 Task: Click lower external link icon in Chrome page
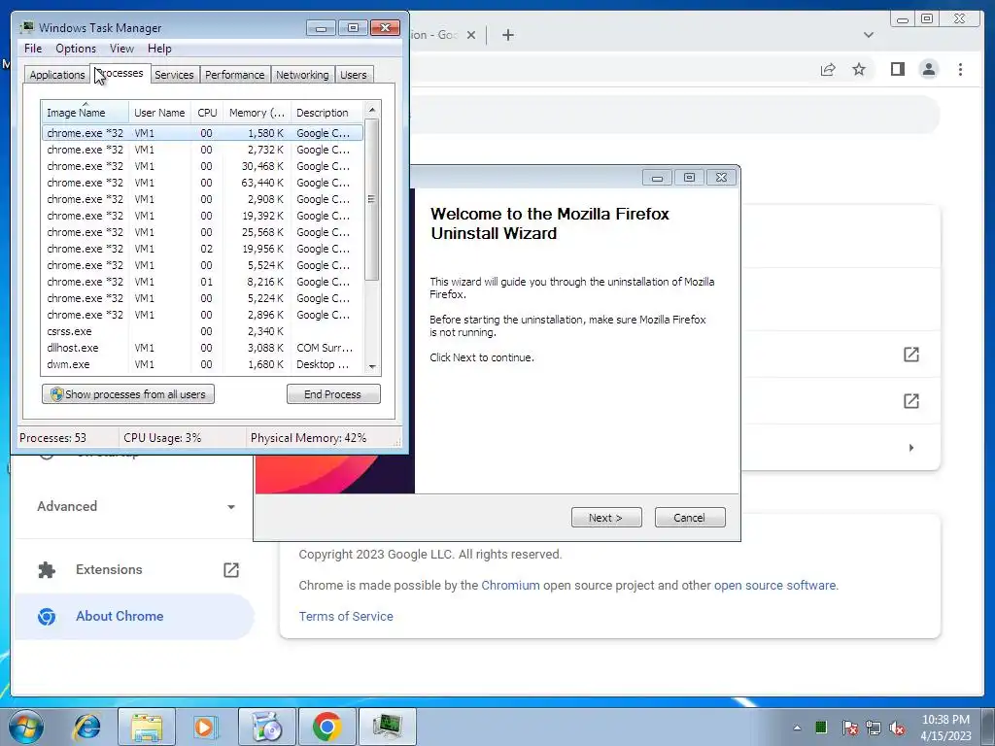tap(911, 401)
